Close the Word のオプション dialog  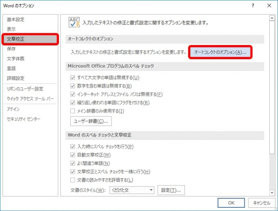coord(269,5)
